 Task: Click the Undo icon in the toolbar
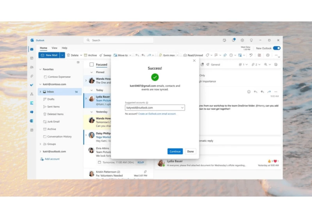(x=251, y=55)
